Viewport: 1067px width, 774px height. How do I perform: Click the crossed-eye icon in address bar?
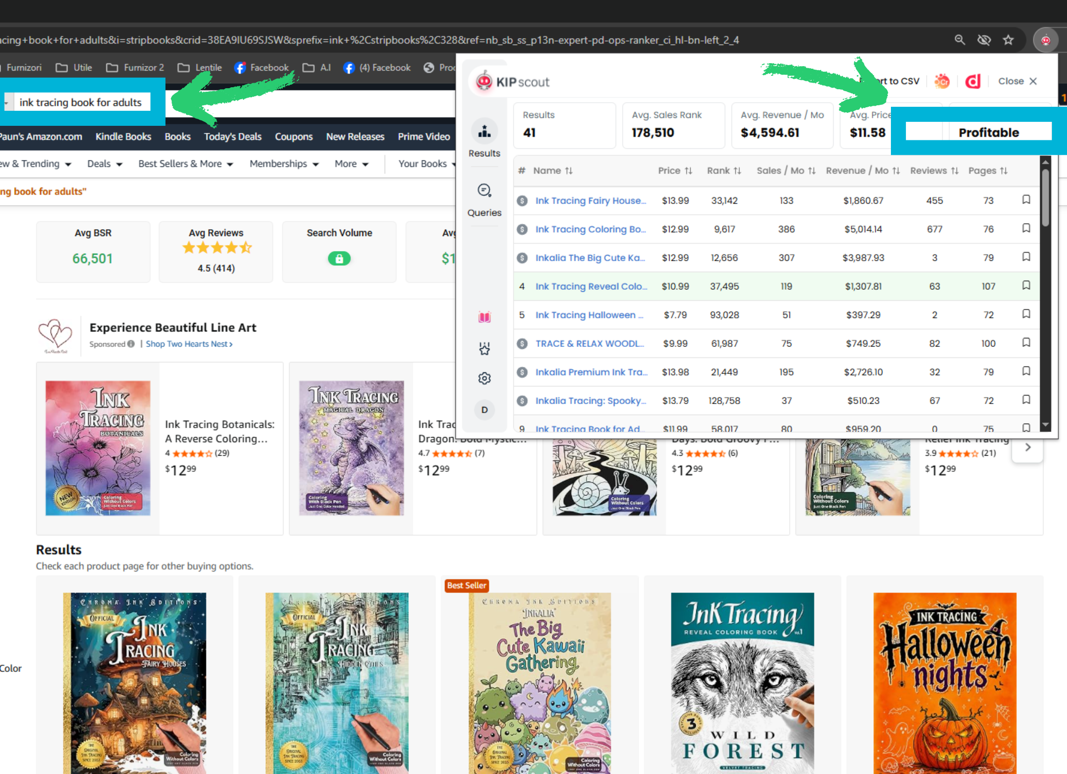pos(984,40)
